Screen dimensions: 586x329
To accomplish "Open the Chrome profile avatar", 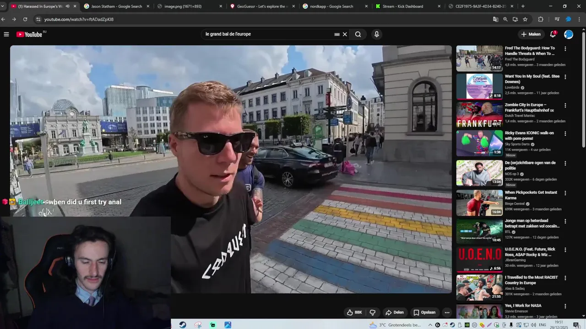I will coord(569,19).
